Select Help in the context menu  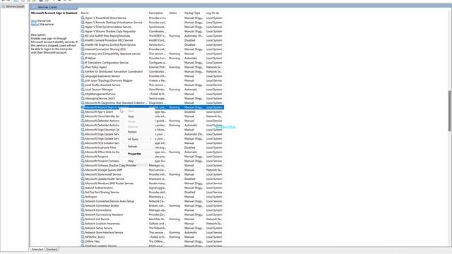131,161
